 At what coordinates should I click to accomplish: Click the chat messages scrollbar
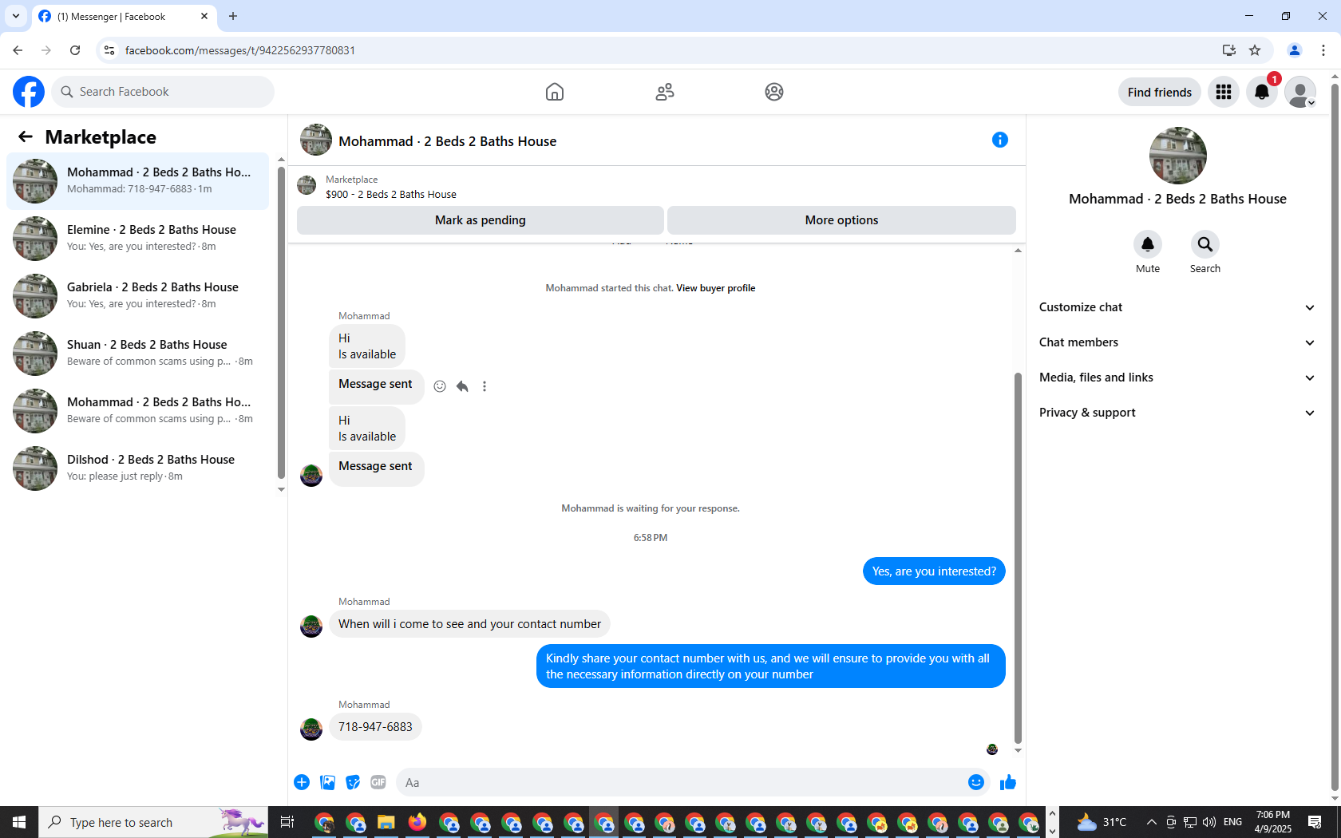(1018, 557)
